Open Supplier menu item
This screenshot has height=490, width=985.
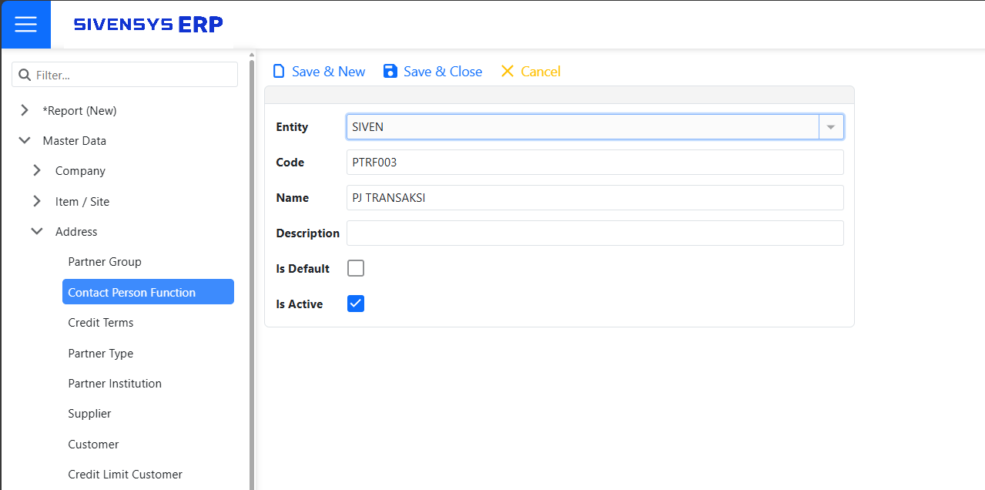click(89, 414)
